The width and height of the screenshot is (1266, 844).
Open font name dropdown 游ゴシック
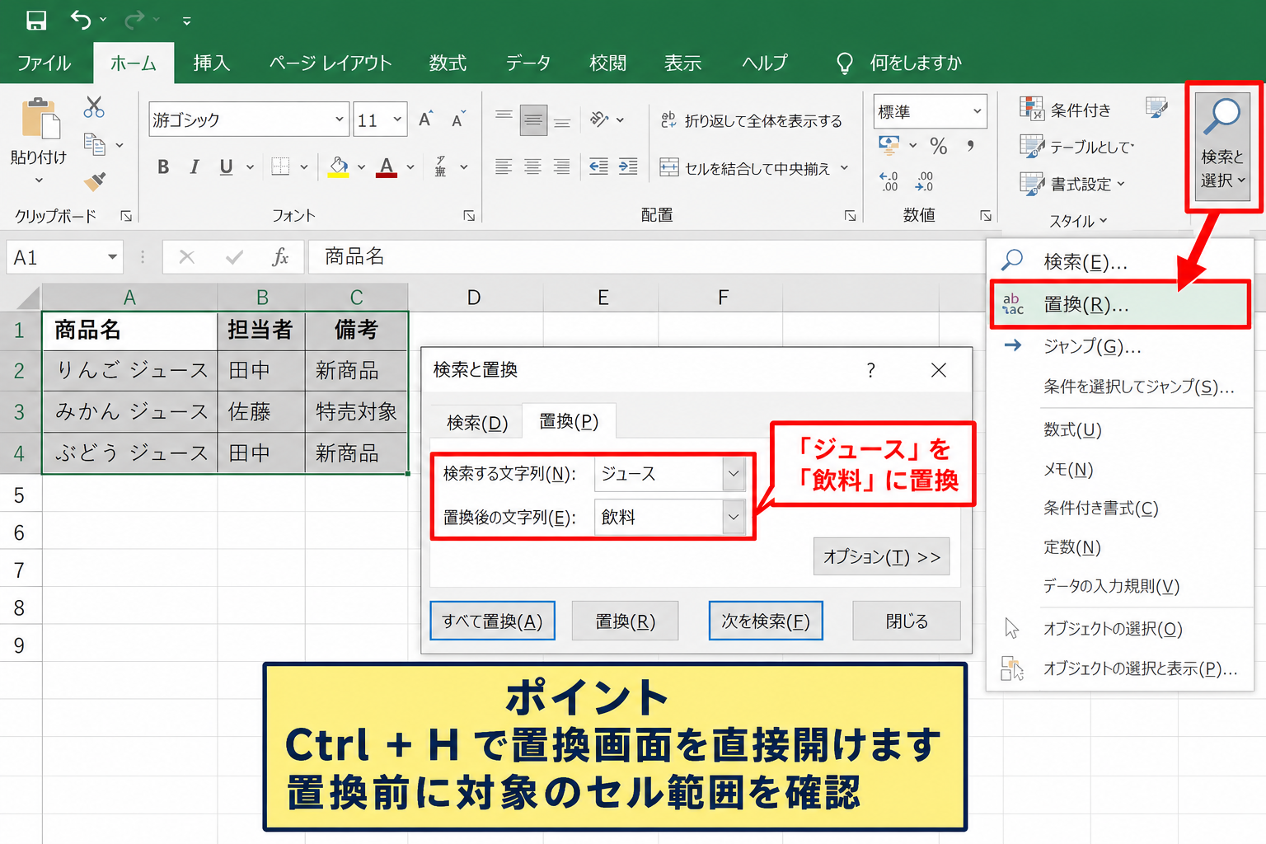[340, 120]
